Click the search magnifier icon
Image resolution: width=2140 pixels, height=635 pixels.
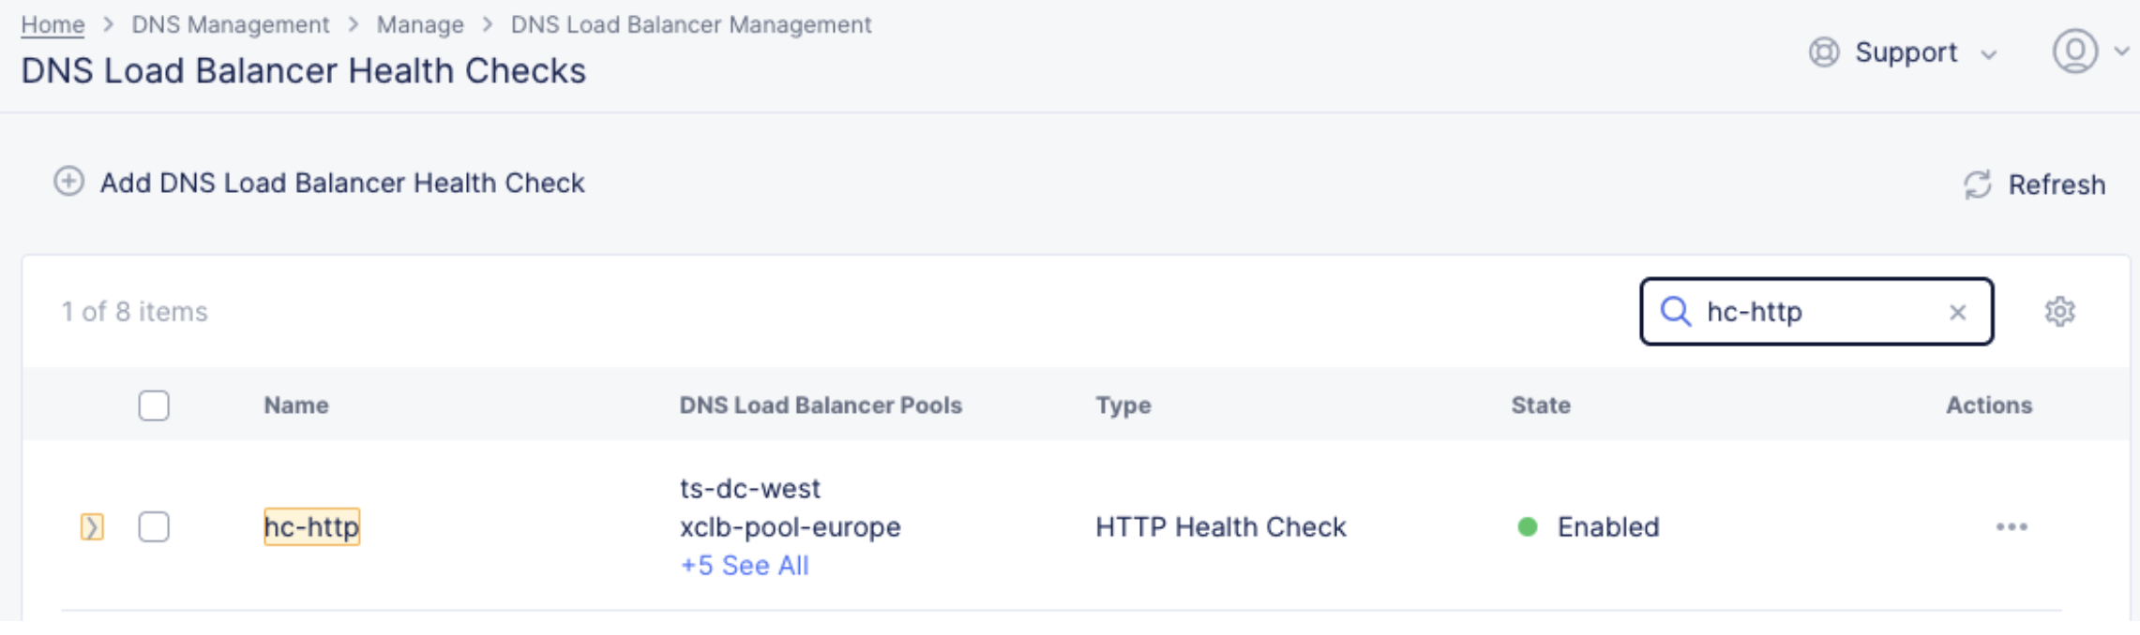pos(1675,312)
